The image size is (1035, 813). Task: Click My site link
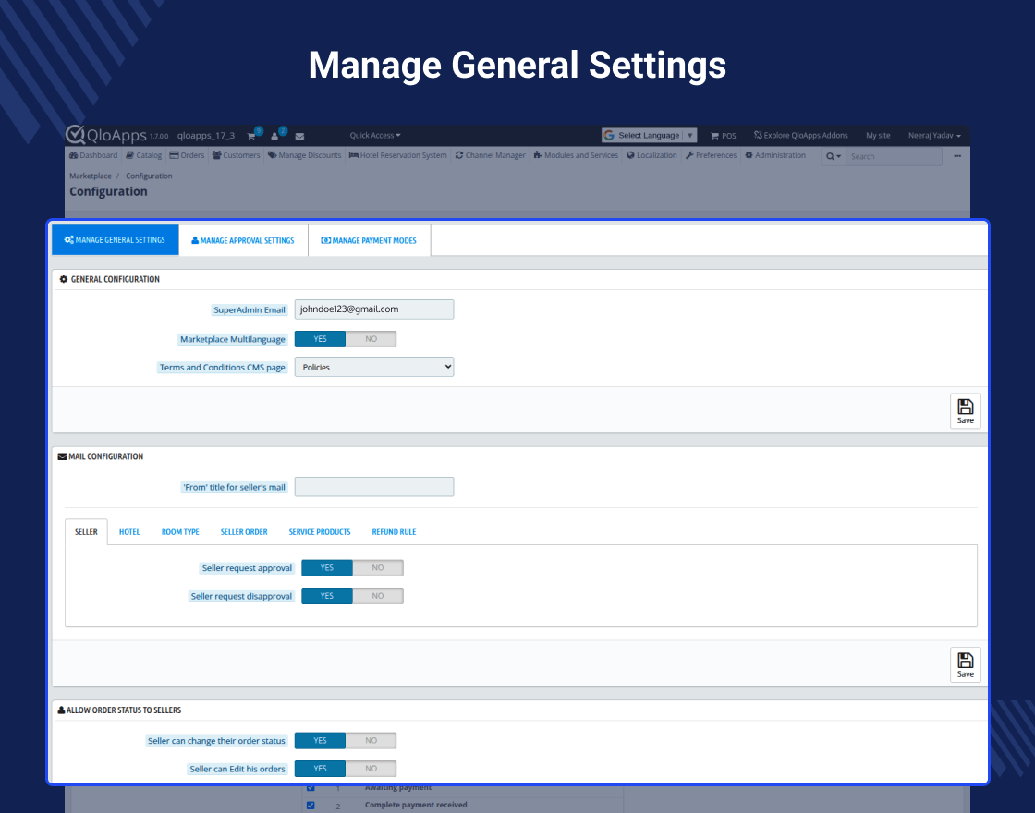(878, 135)
